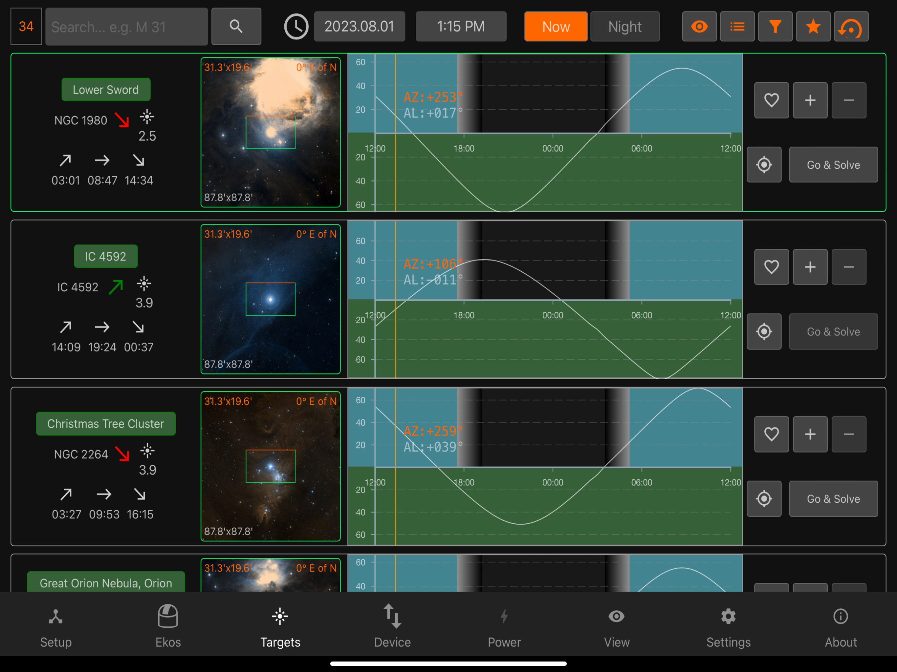The image size is (897, 672).
Task: Click the clock icon next to date
Action: pyautogui.click(x=296, y=27)
